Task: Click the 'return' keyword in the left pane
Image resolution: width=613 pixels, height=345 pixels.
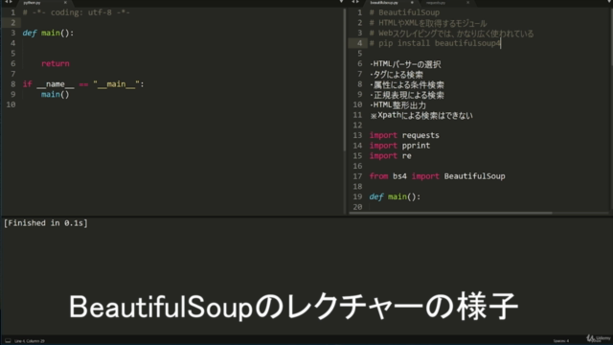Action: tap(56, 63)
